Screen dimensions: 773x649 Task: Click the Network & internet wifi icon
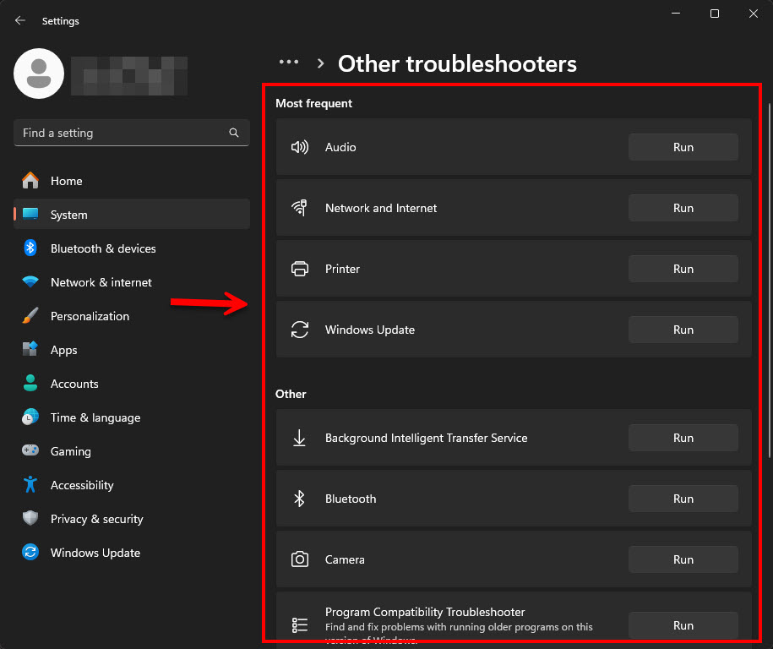click(x=30, y=282)
